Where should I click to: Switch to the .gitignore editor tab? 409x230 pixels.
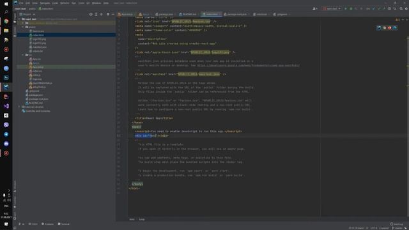click(282, 14)
